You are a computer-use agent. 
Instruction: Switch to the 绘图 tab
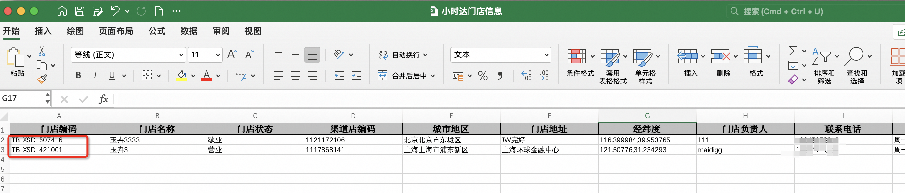click(x=75, y=31)
